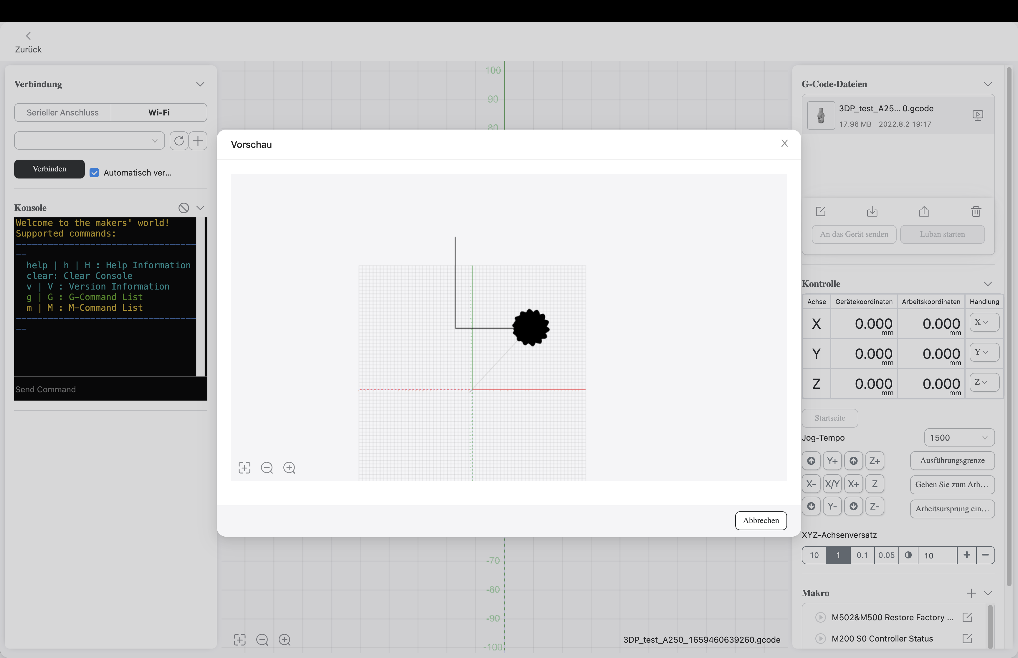
Task: Click zoom-out icon in Vorschau preview
Action: tap(267, 468)
